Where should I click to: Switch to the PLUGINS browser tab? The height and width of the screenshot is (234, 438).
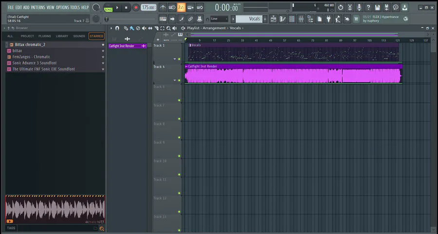click(45, 36)
